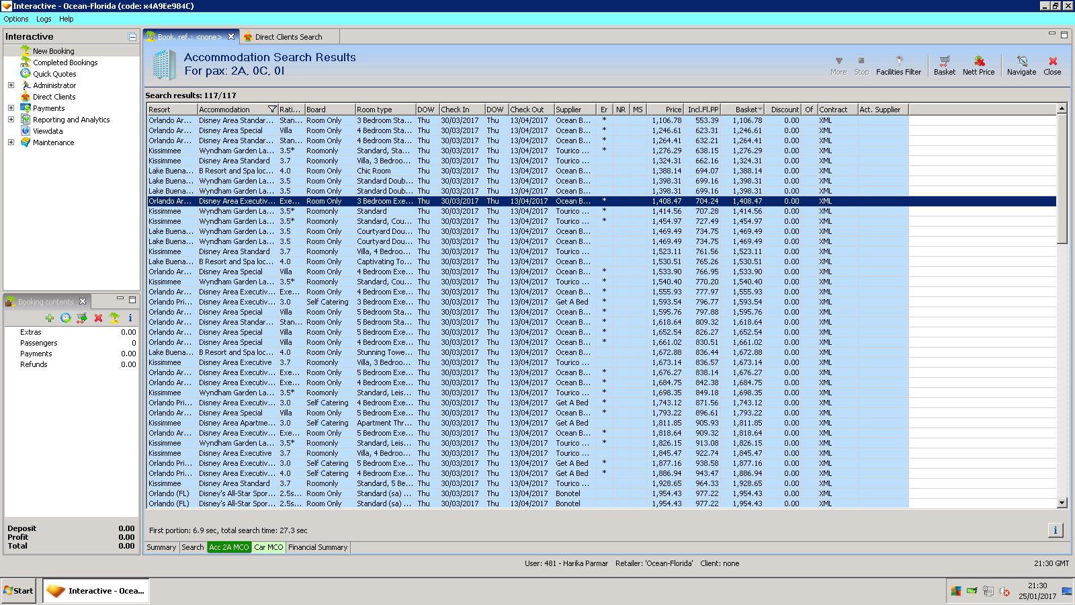1075x605 pixels.
Task: Open Completed Bookings in the sidebar
Action: point(65,63)
